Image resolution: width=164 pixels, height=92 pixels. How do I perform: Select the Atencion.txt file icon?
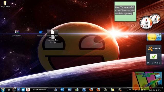(x=40, y=33)
